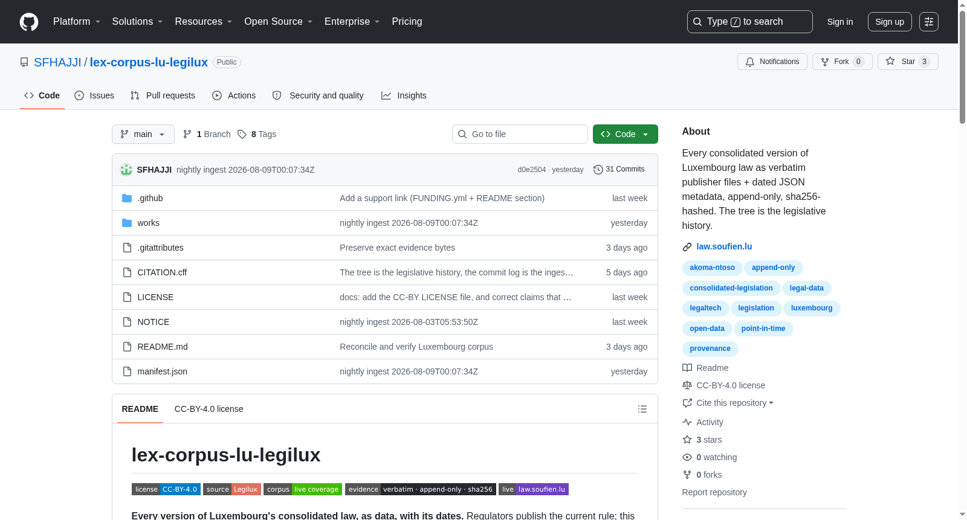View the 31 Commits history
Screen dimensions: 967x520
coord(619,170)
